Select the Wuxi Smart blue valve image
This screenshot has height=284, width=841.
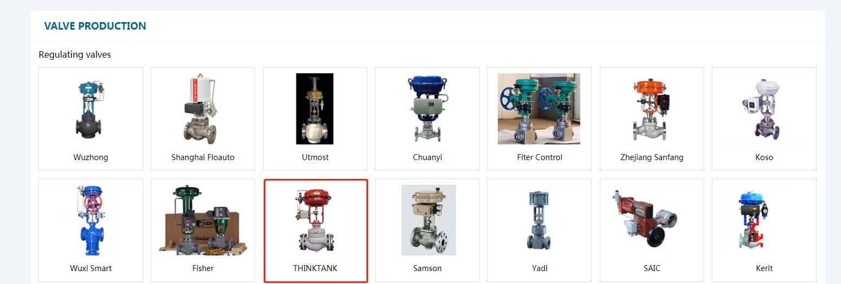pyautogui.click(x=91, y=220)
